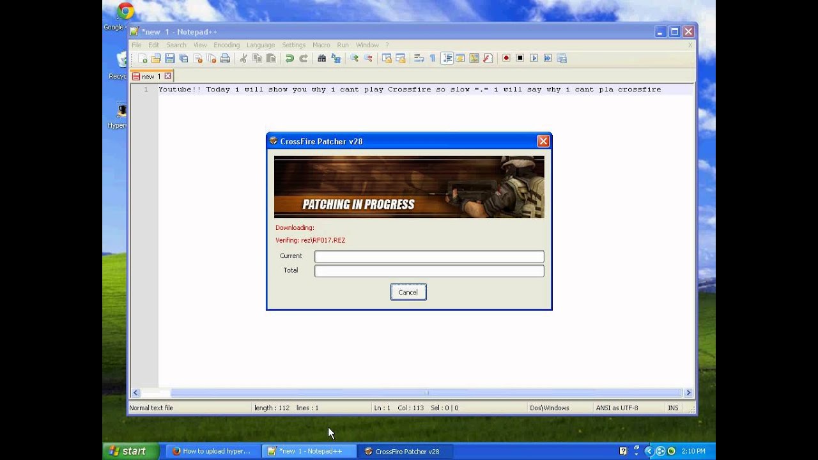Image resolution: width=818 pixels, height=460 pixels.
Task: Click the Close All toolbar icon
Action: (212, 58)
